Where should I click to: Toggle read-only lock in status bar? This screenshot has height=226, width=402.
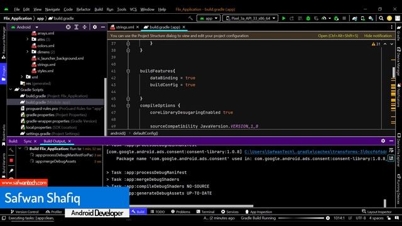click(389, 218)
